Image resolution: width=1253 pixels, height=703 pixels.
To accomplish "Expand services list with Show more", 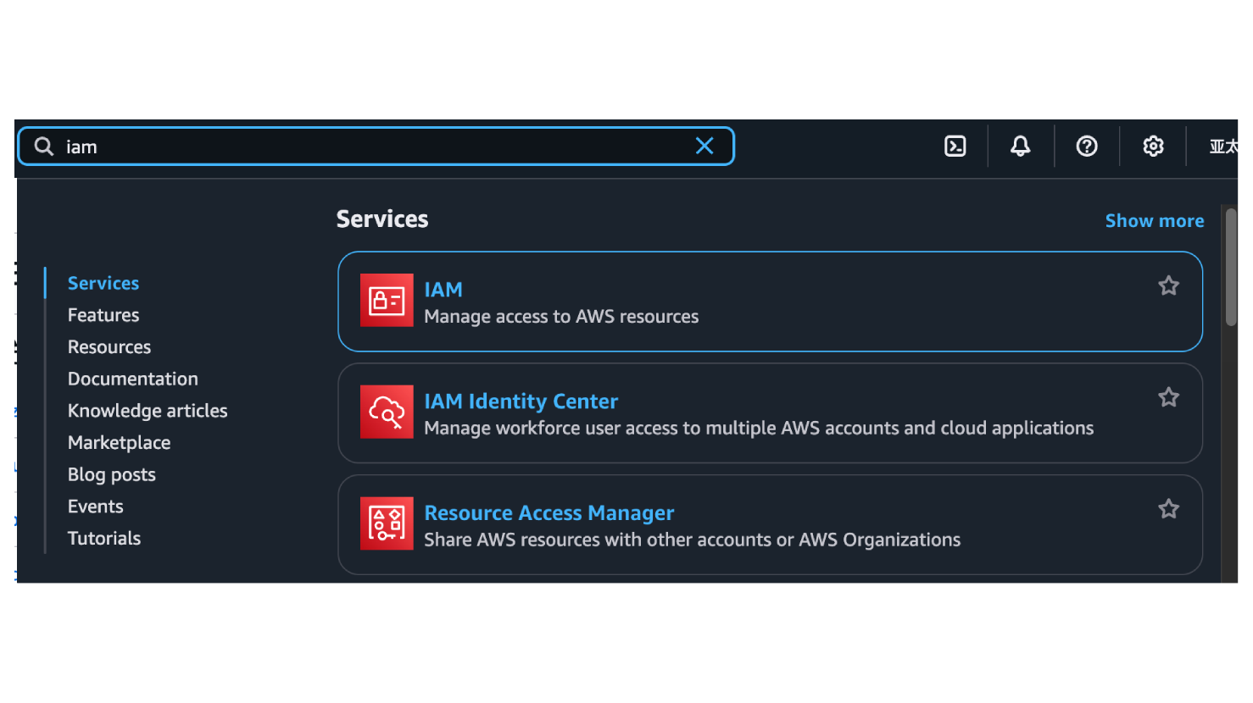I will (x=1154, y=221).
